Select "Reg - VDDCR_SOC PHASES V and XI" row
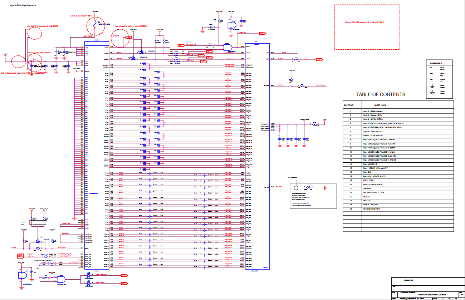Viewport: 465px width, 300px height. [398, 144]
